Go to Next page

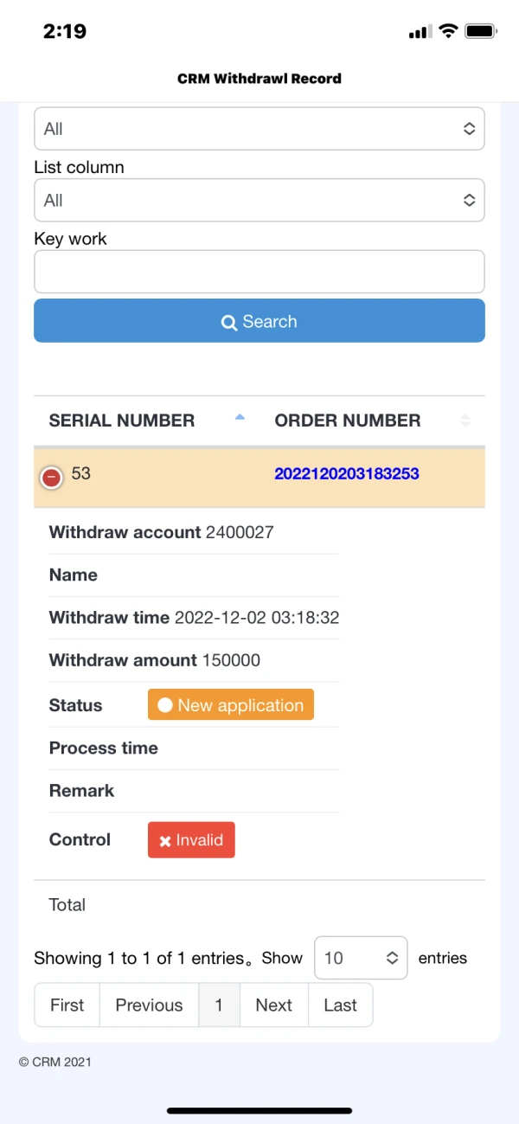273,1005
